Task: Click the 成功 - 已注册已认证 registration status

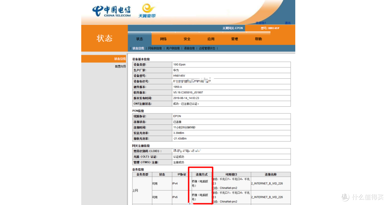Action: 186,104
